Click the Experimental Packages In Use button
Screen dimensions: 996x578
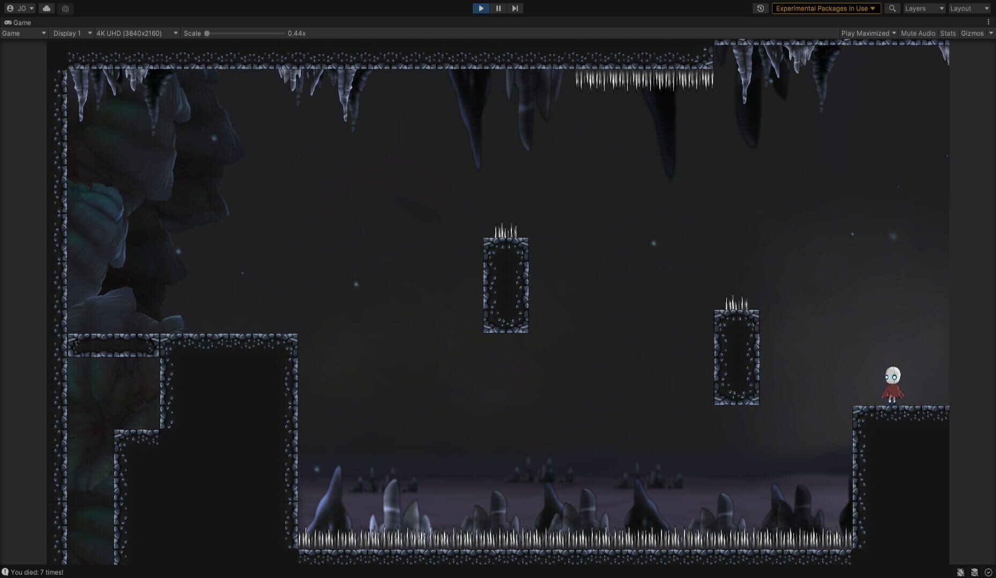826,9
